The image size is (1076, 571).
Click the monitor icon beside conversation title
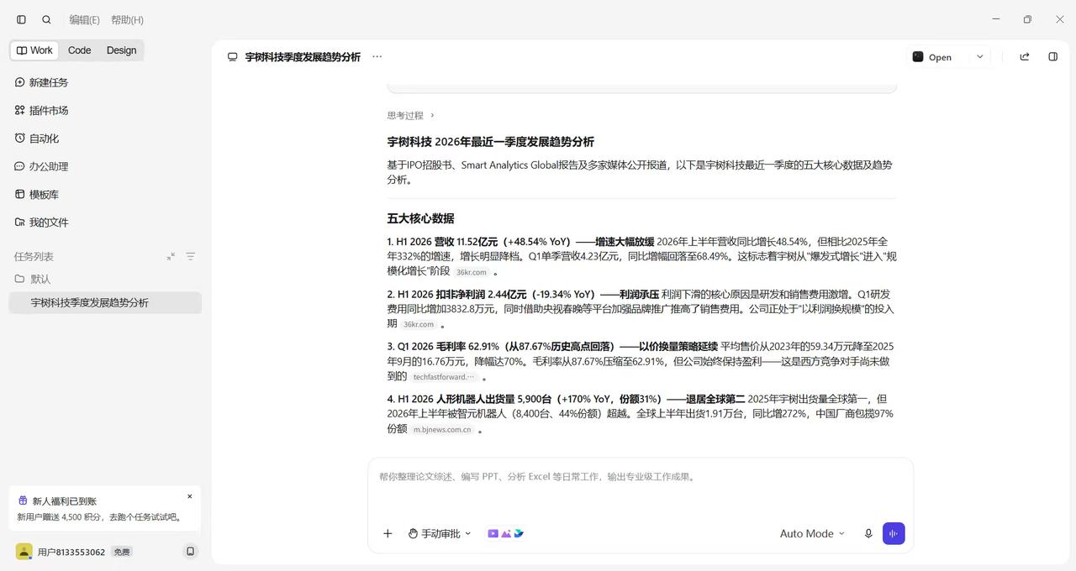point(233,57)
